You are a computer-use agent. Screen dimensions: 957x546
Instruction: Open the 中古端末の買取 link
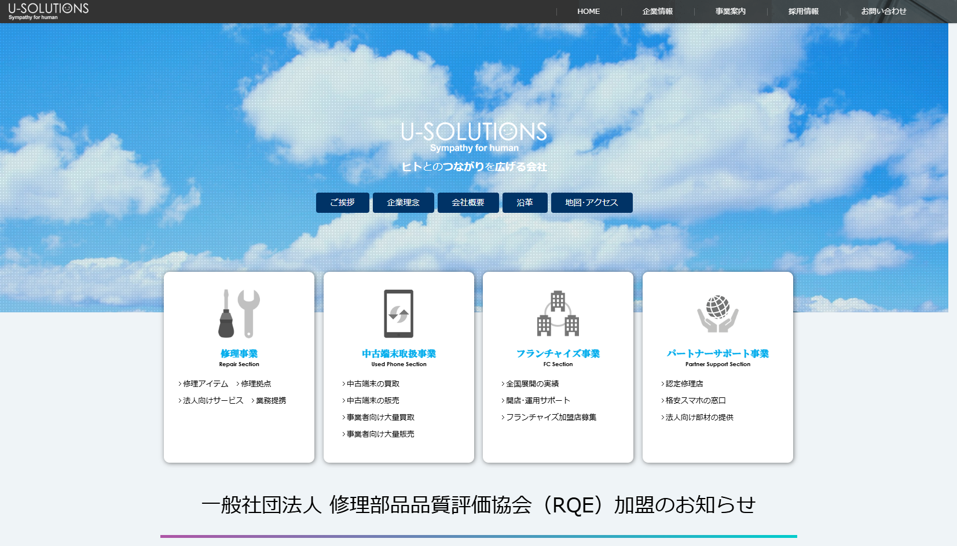coord(373,383)
